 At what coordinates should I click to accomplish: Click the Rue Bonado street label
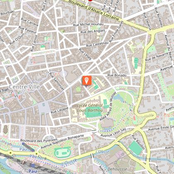pyautogui.click(x=117, y=75)
